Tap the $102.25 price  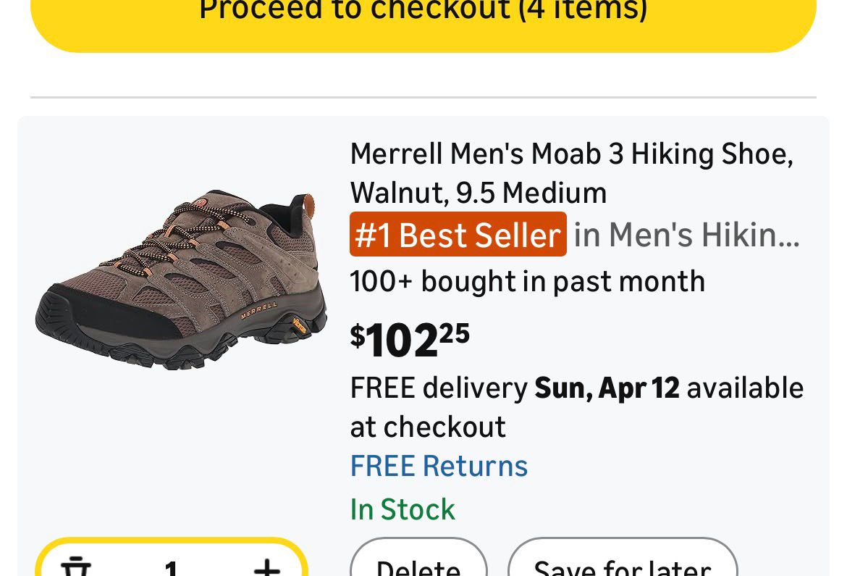[410, 340]
